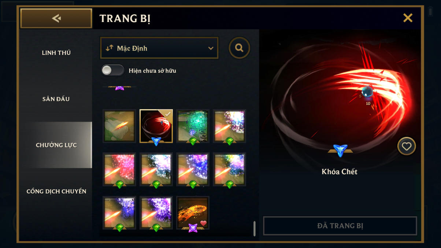Open the Sân Đấu tab
441x248 pixels.
(x=56, y=99)
